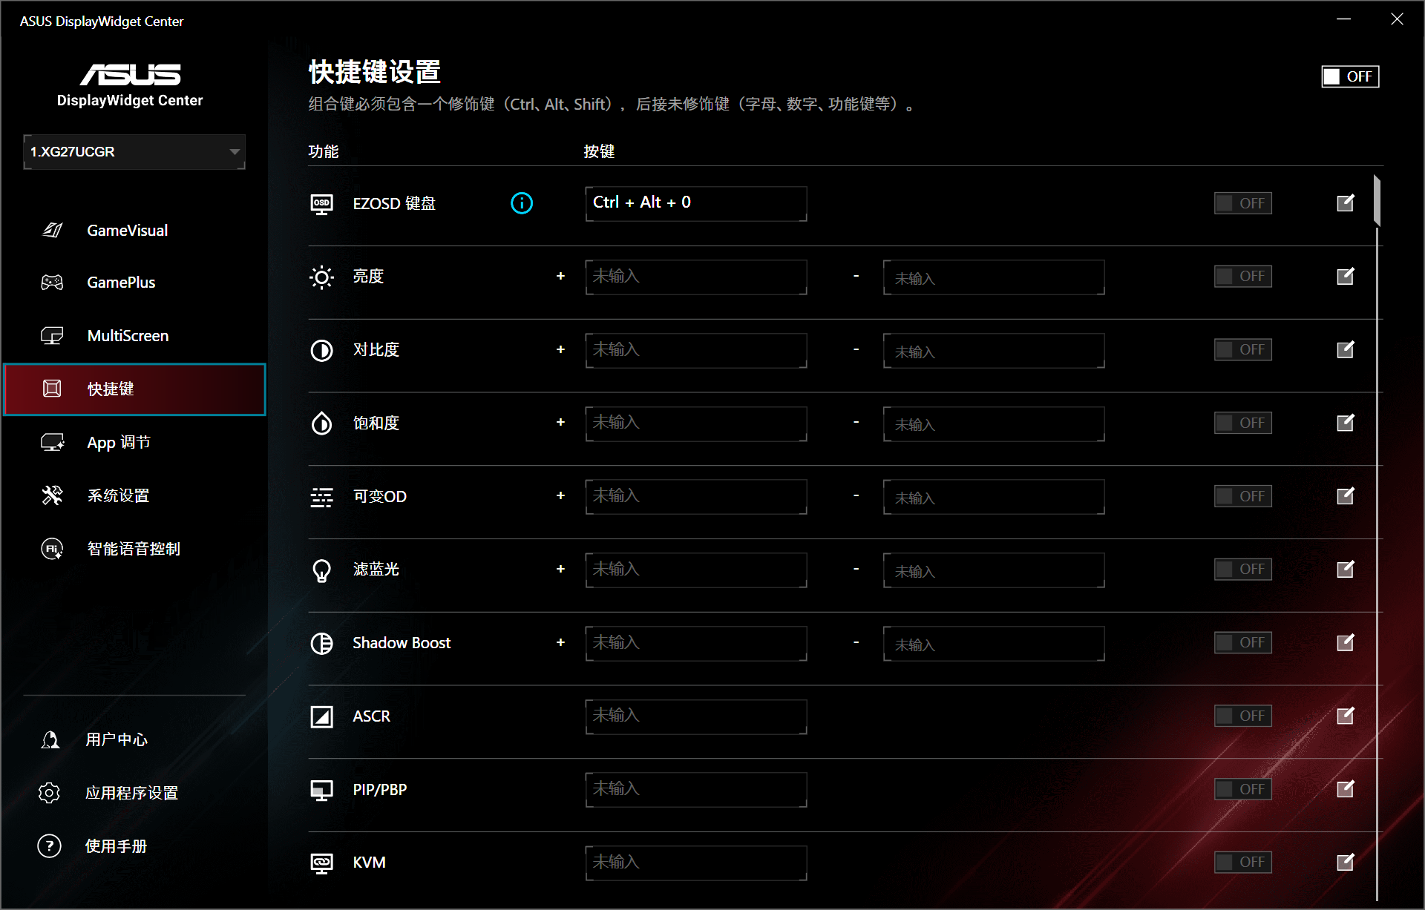The width and height of the screenshot is (1425, 910).
Task: Switch to 快捷键 section
Action: [x=111, y=389]
